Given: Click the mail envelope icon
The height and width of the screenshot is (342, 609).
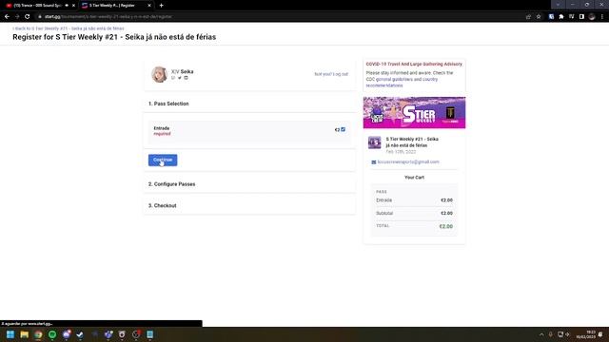Looking at the screenshot, I should [374, 162].
